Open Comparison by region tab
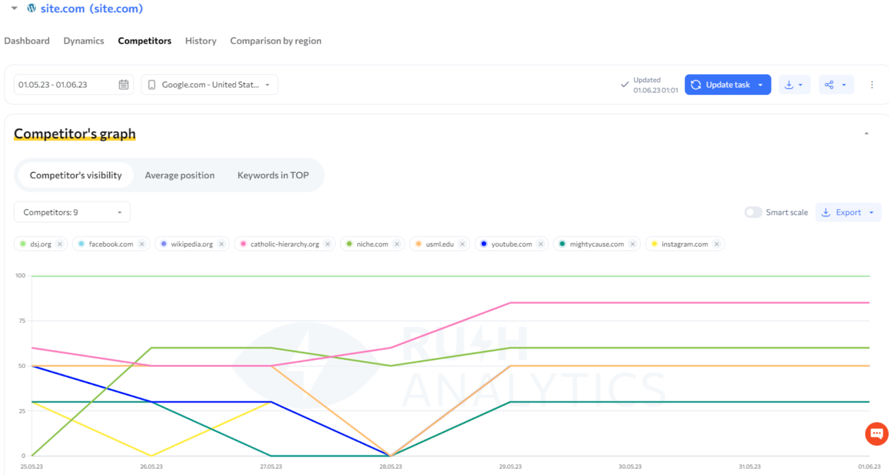889x475 pixels. coord(276,41)
